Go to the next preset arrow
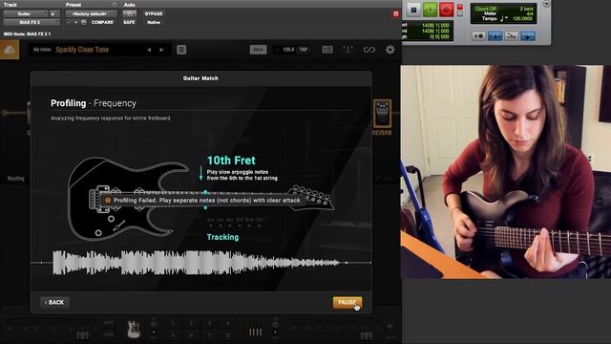611x344 pixels. pos(161,50)
